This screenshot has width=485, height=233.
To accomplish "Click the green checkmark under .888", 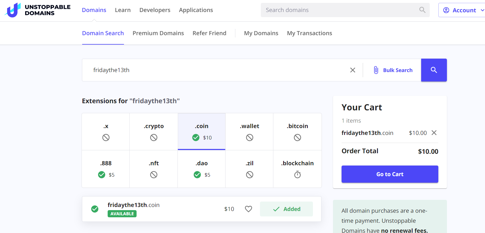I will tap(102, 175).
